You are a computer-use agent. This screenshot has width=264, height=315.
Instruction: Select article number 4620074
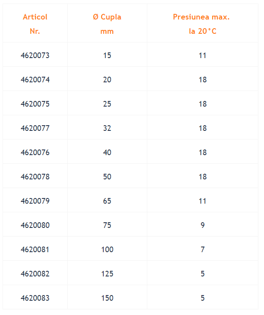coord(35,80)
